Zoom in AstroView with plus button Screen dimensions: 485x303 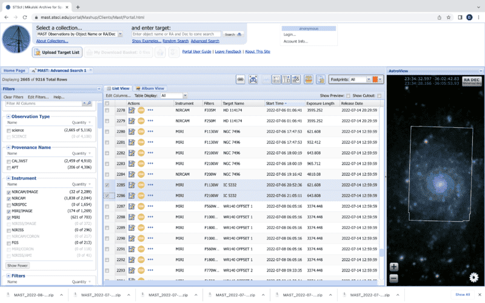tap(393, 267)
